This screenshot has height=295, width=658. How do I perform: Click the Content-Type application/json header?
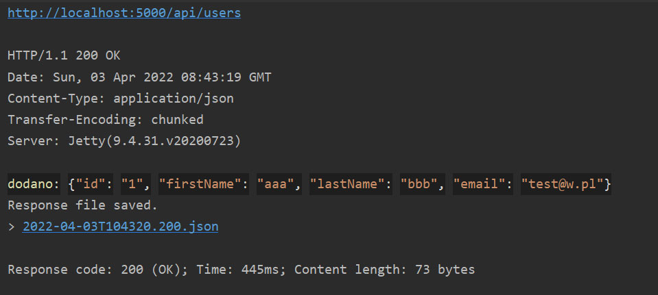121,99
